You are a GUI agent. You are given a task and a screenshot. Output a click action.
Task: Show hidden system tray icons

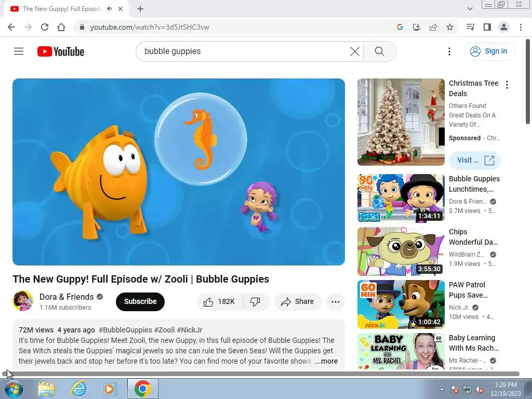(x=442, y=389)
